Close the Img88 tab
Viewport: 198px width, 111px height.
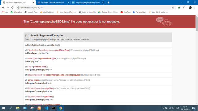click(103, 2)
